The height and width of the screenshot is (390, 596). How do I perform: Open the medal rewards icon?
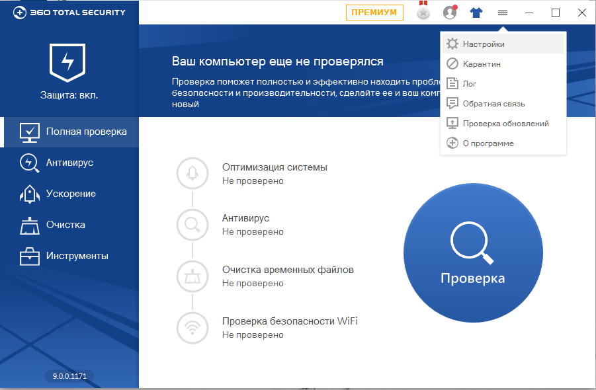[423, 12]
